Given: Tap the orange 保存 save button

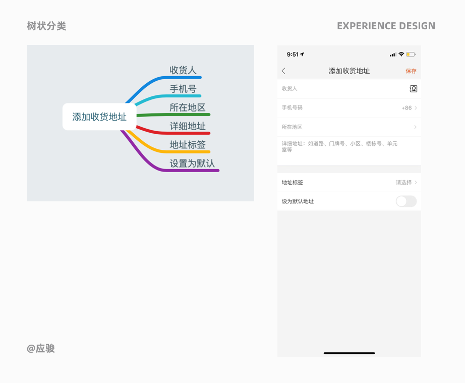Looking at the screenshot, I should [x=411, y=71].
